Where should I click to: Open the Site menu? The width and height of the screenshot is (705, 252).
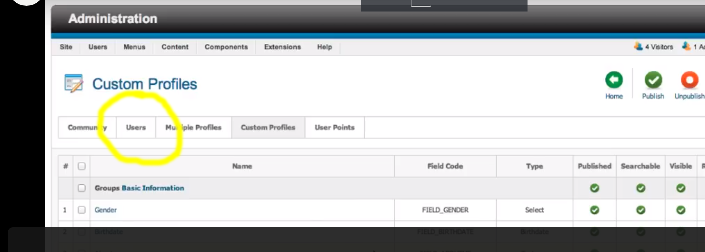coord(66,47)
